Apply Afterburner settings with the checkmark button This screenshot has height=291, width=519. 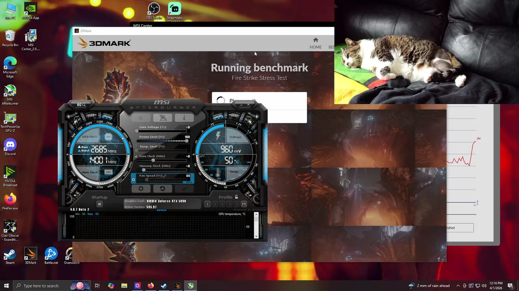(184, 188)
